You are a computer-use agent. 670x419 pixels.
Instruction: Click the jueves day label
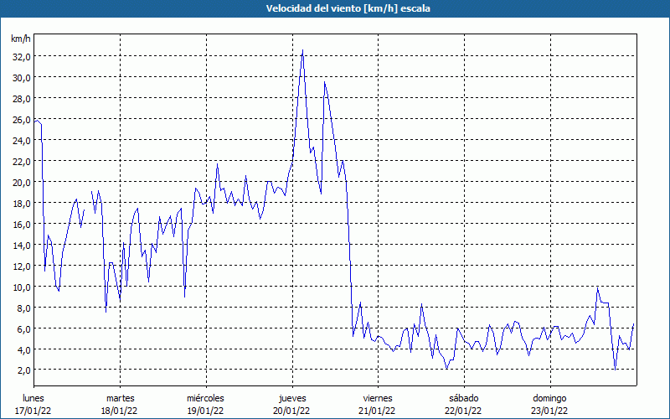point(292,398)
